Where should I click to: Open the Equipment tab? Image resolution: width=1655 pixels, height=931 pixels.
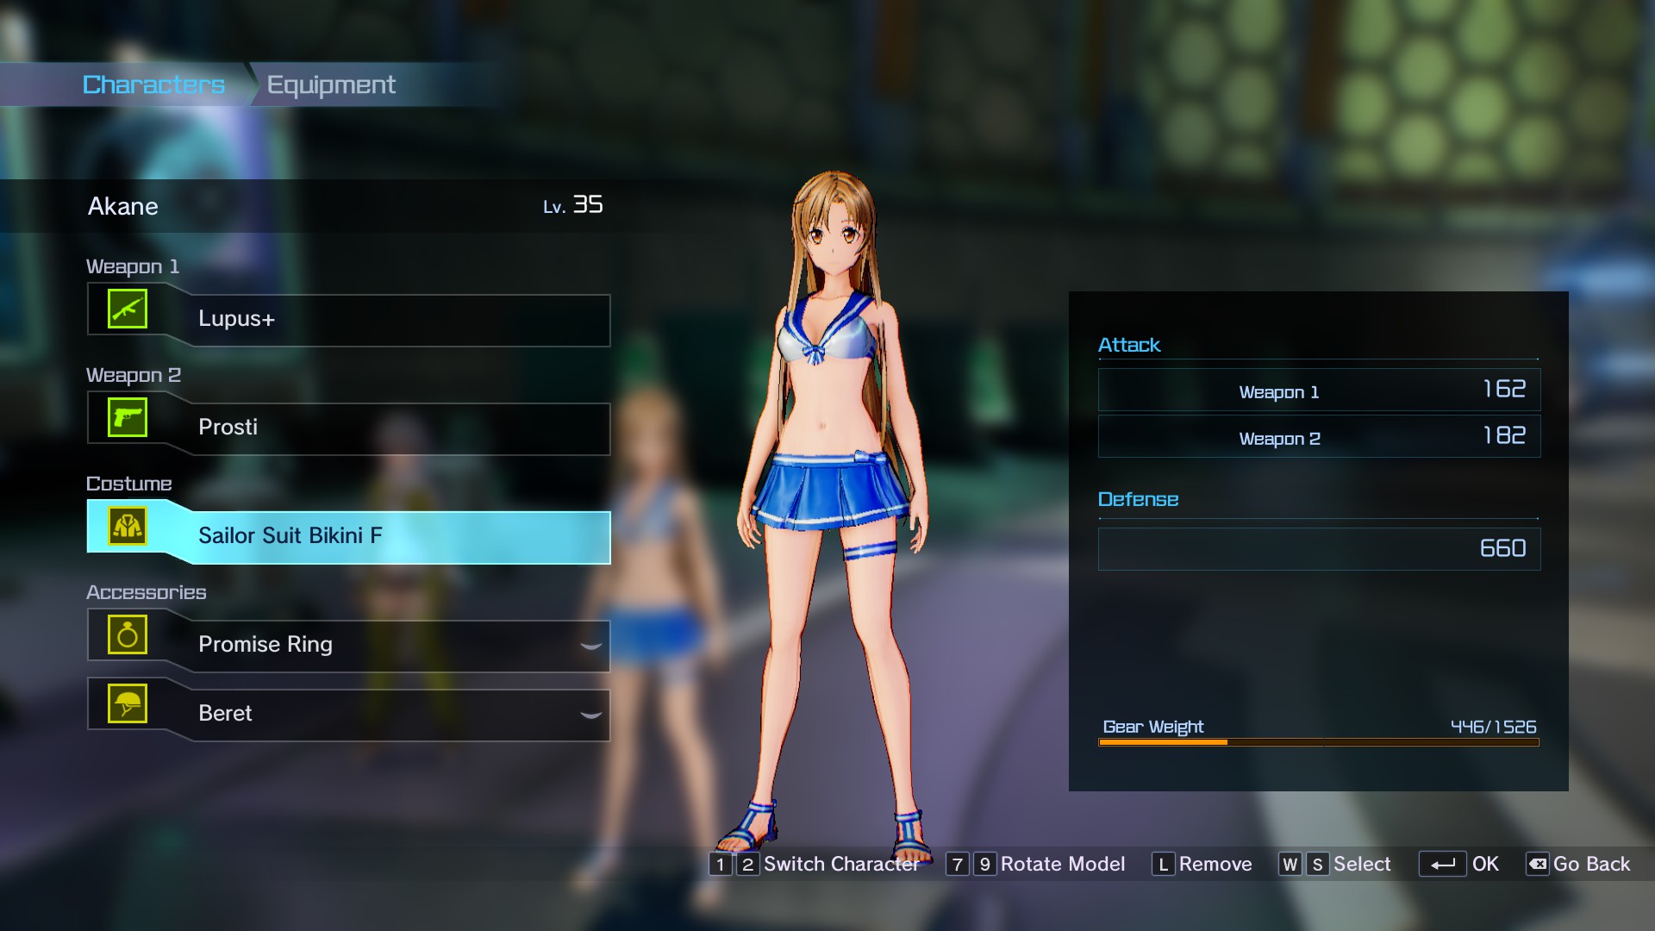pos(331,84)
